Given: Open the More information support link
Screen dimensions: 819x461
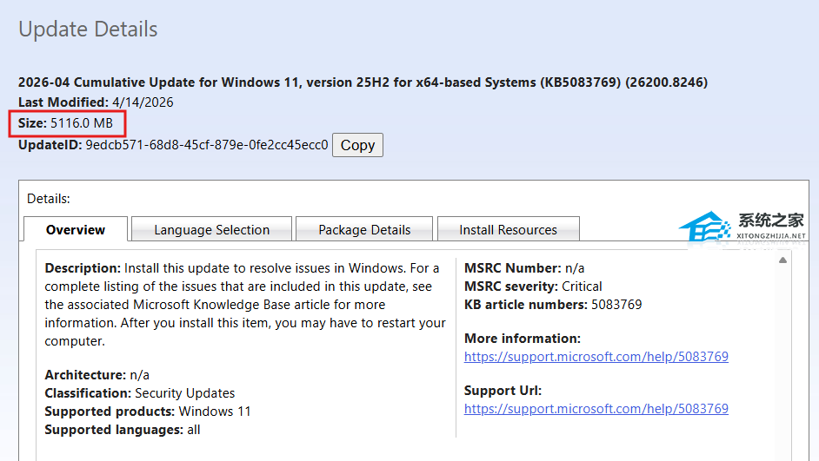Looking at the screenshot, I should point(596,357).
